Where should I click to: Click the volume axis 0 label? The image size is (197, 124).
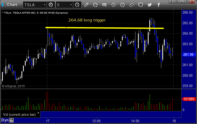(x=184, y=110)
